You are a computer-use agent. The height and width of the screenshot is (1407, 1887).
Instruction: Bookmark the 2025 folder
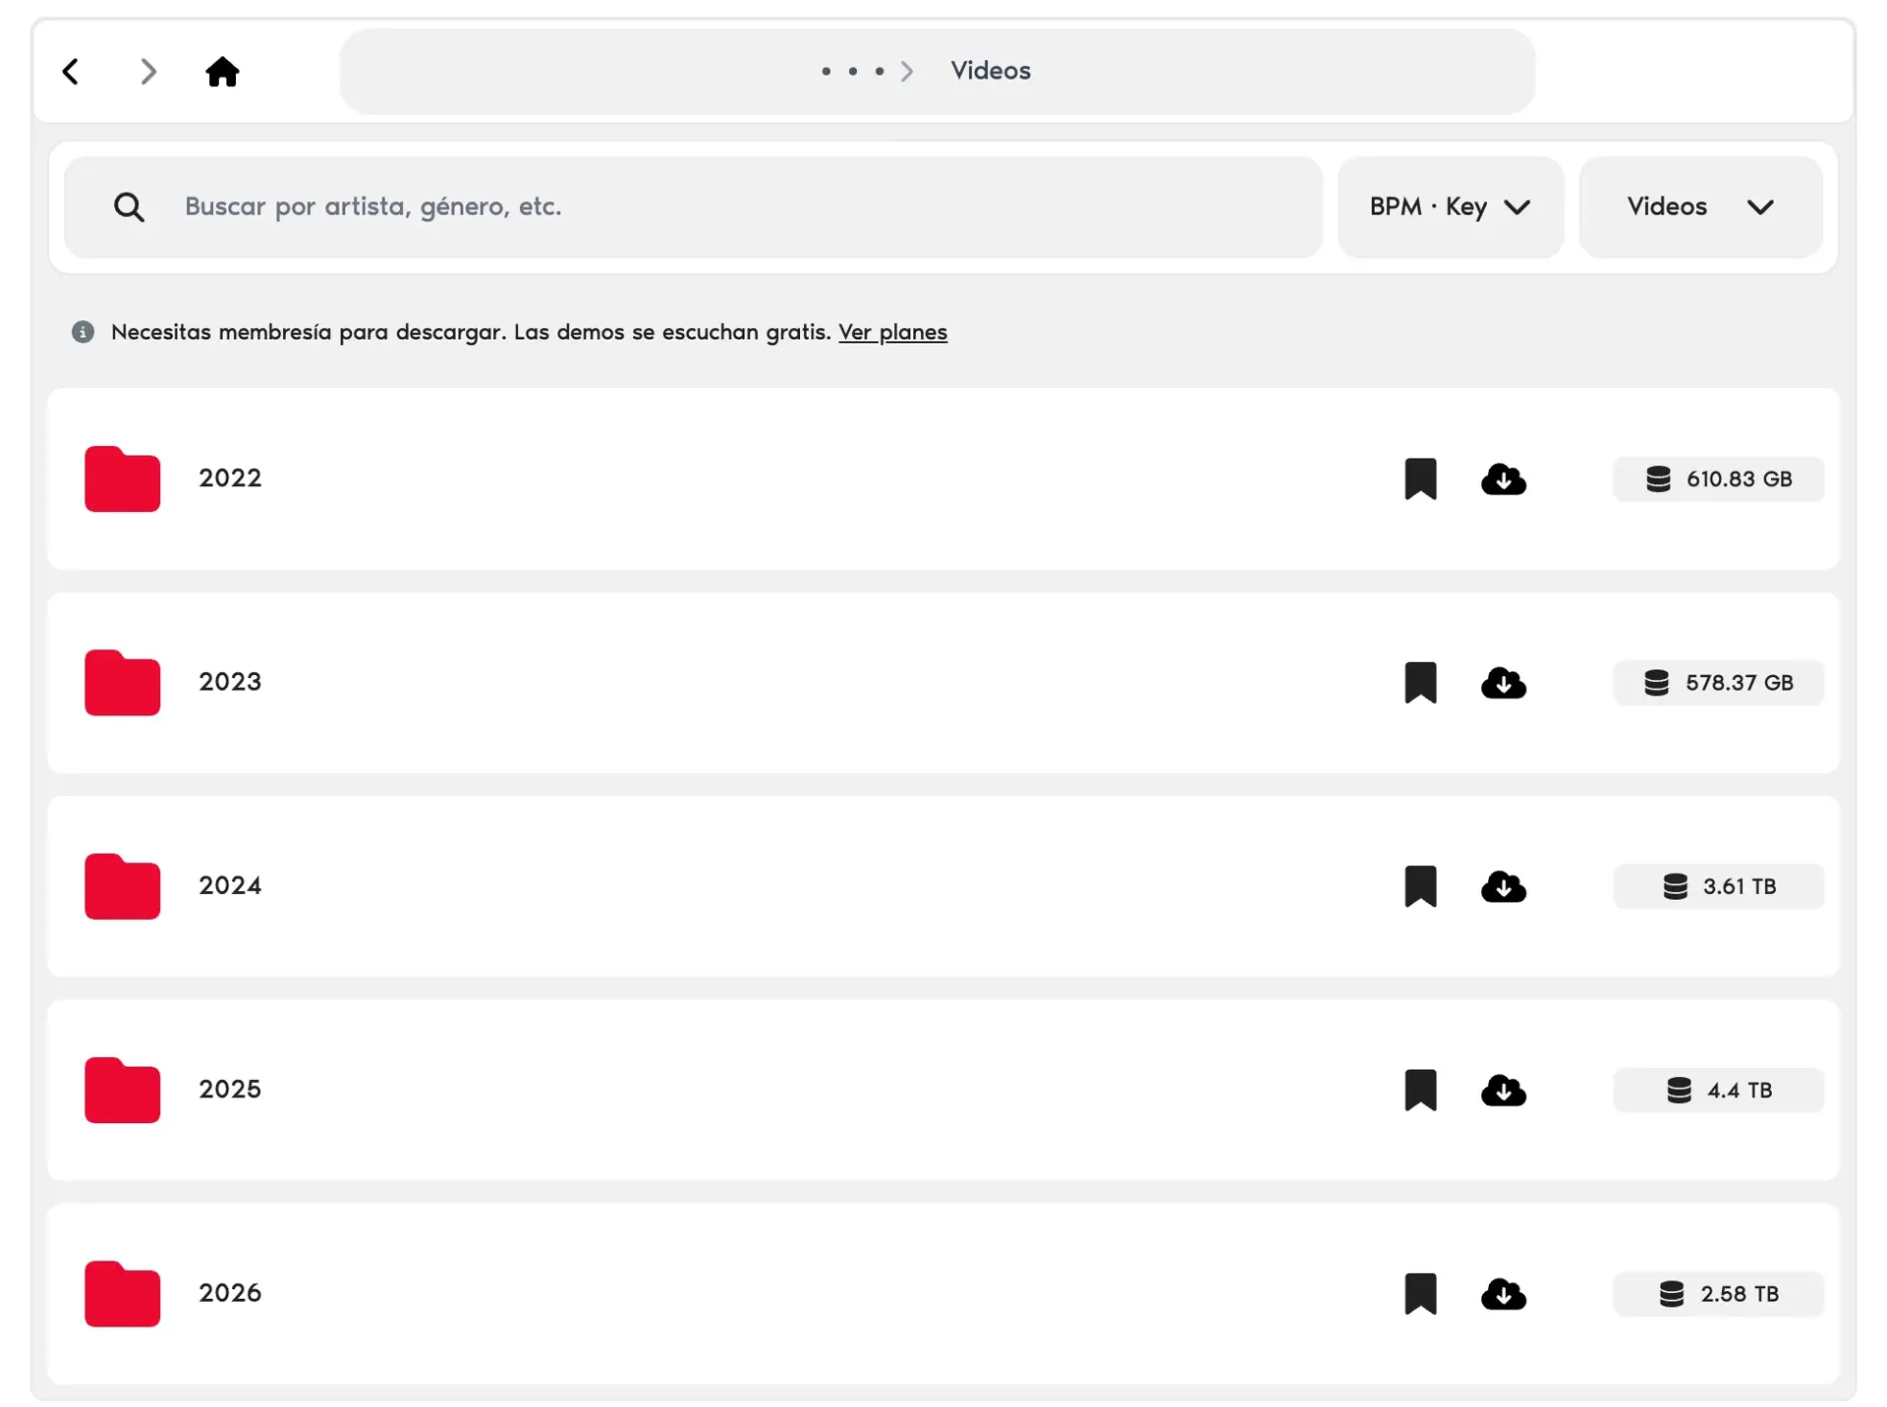1420,1090
